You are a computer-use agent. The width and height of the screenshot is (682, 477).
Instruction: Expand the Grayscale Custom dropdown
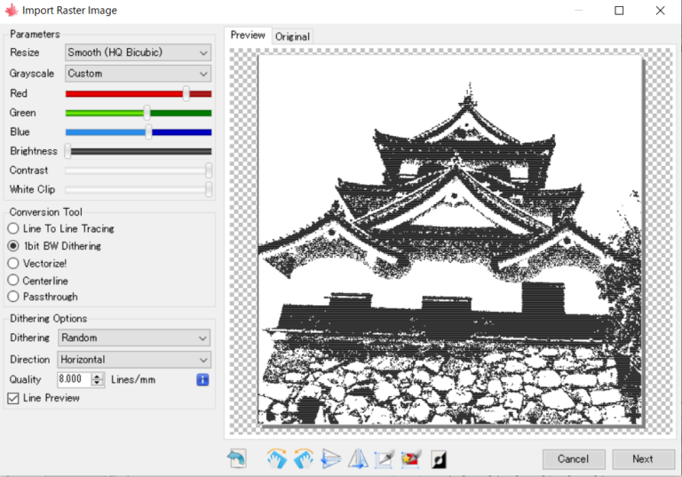coord(138,74)
